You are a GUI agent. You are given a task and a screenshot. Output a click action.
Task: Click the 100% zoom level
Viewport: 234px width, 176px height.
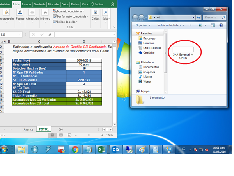[x=109, y=135]
